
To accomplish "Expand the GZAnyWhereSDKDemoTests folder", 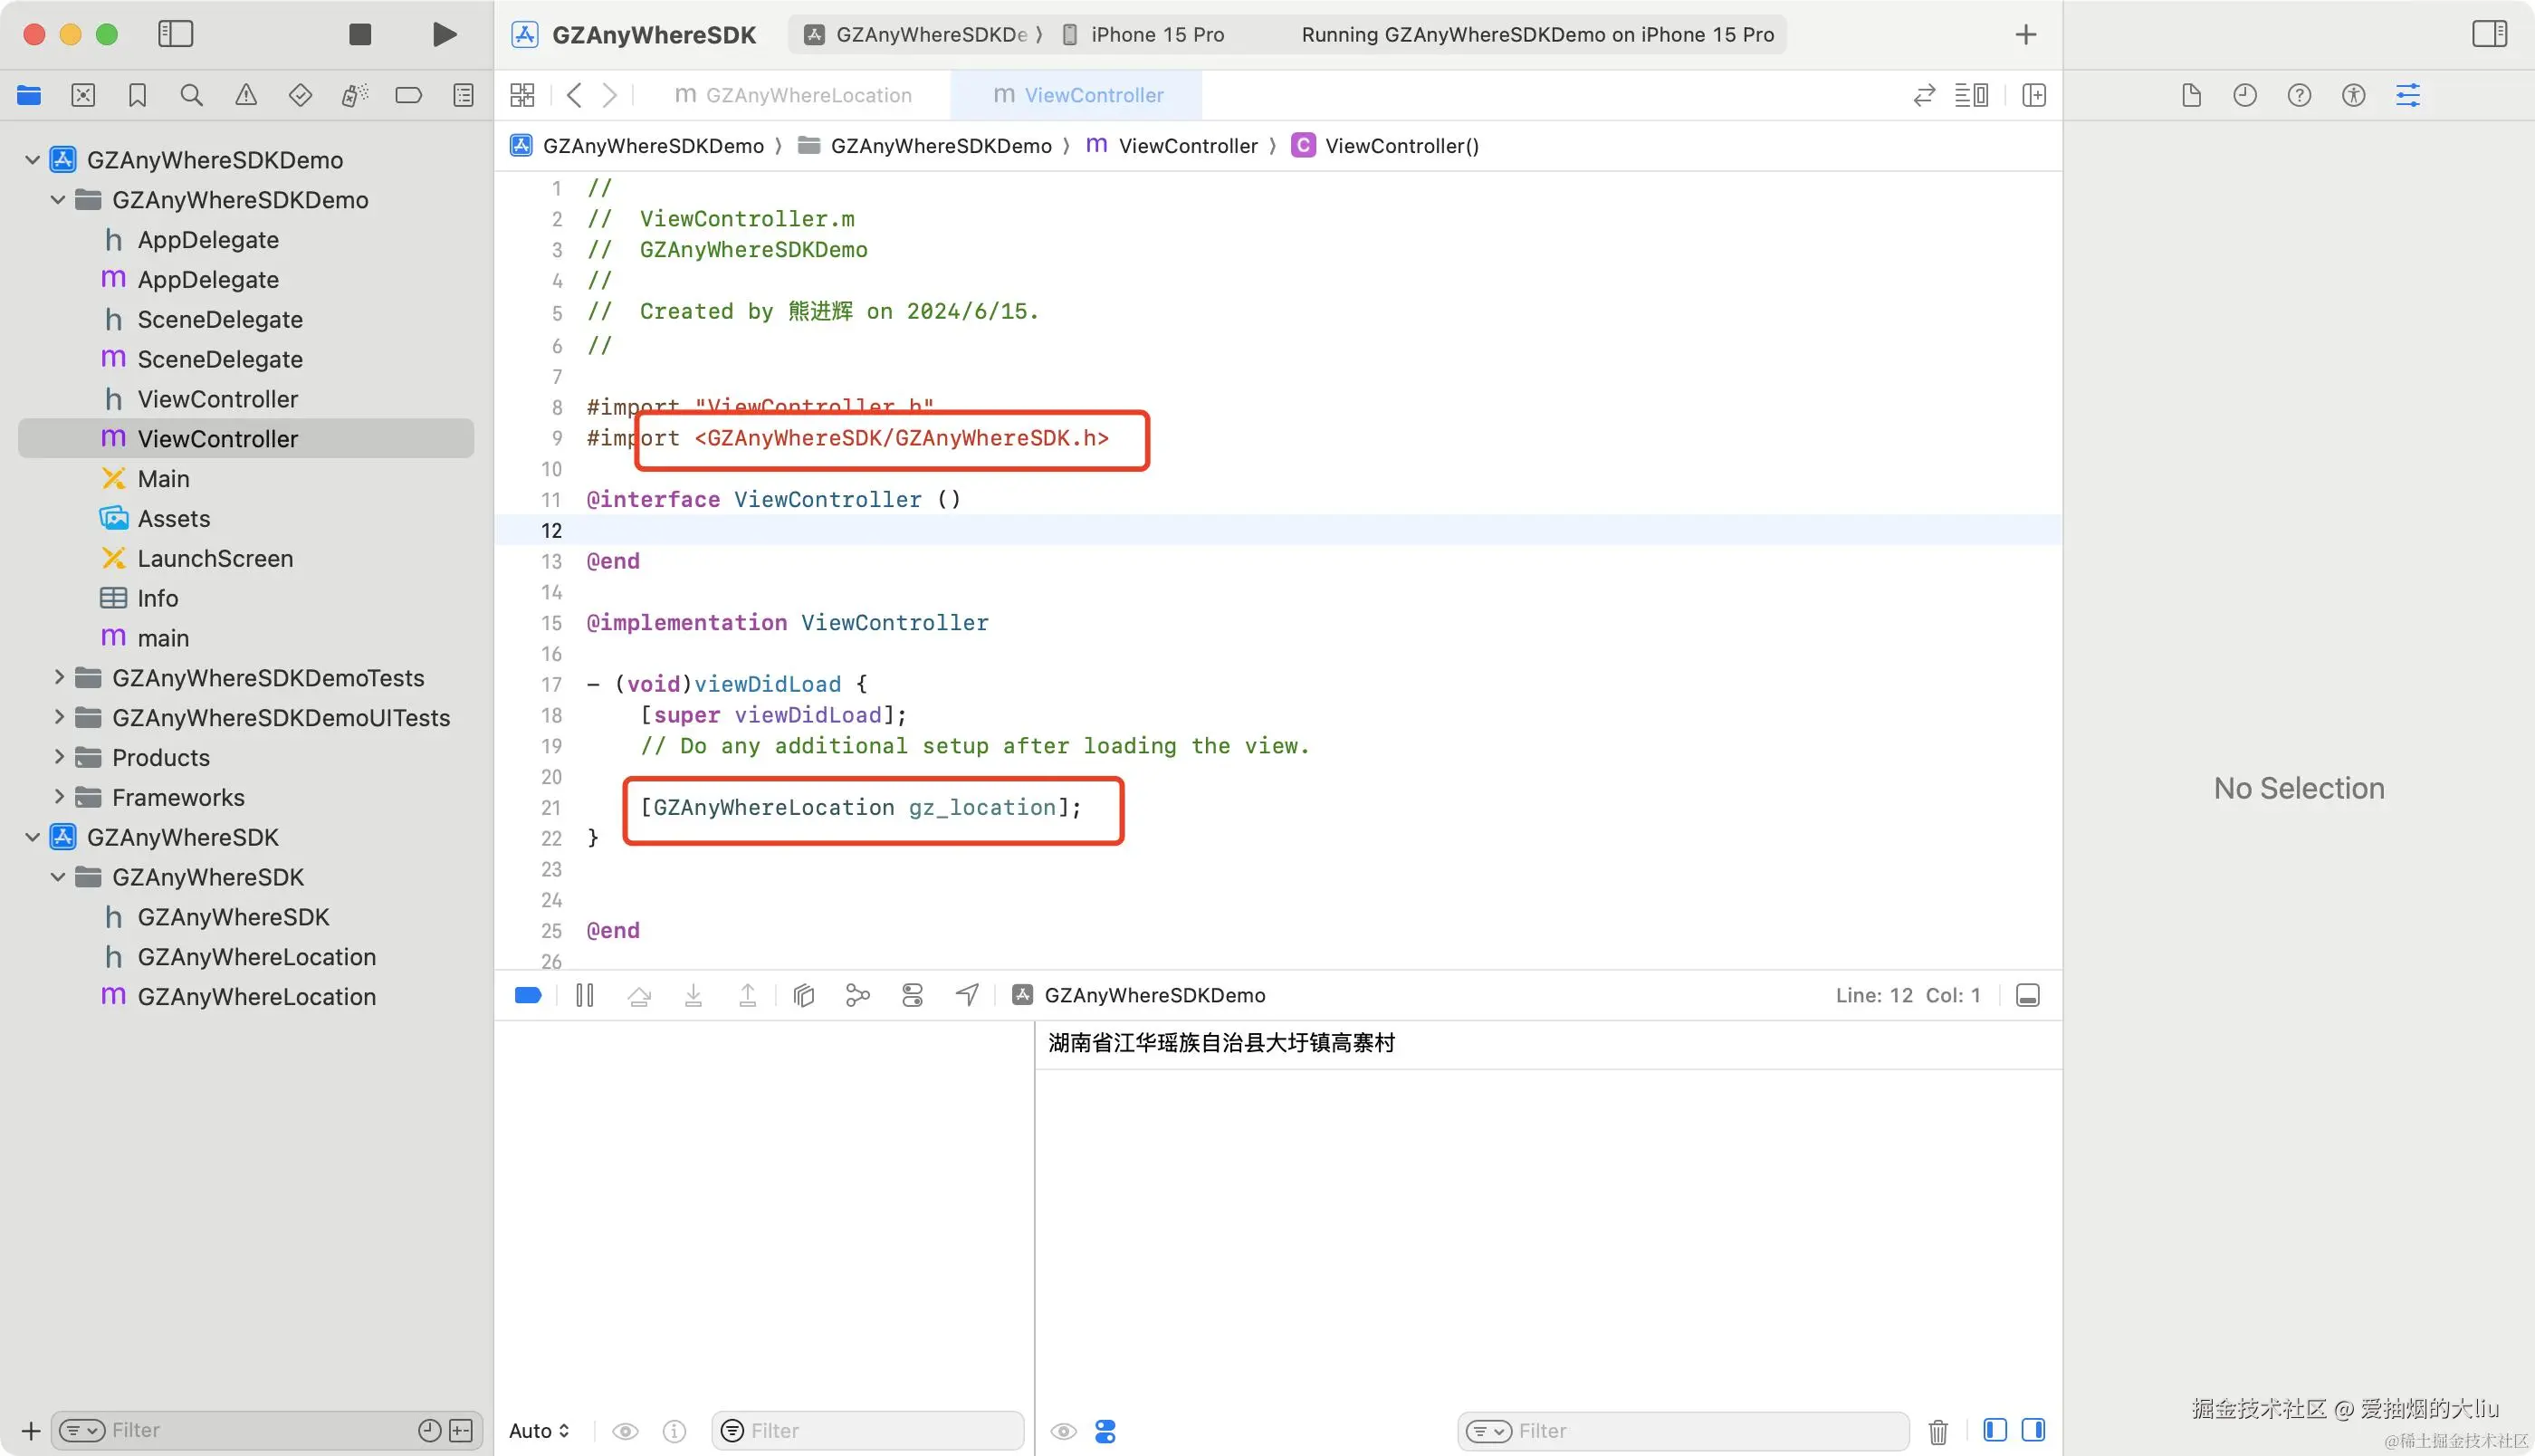I will coord(58,677).
